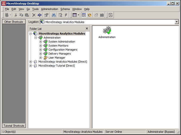Click the yellow Back arrow icon

(89, 15)
